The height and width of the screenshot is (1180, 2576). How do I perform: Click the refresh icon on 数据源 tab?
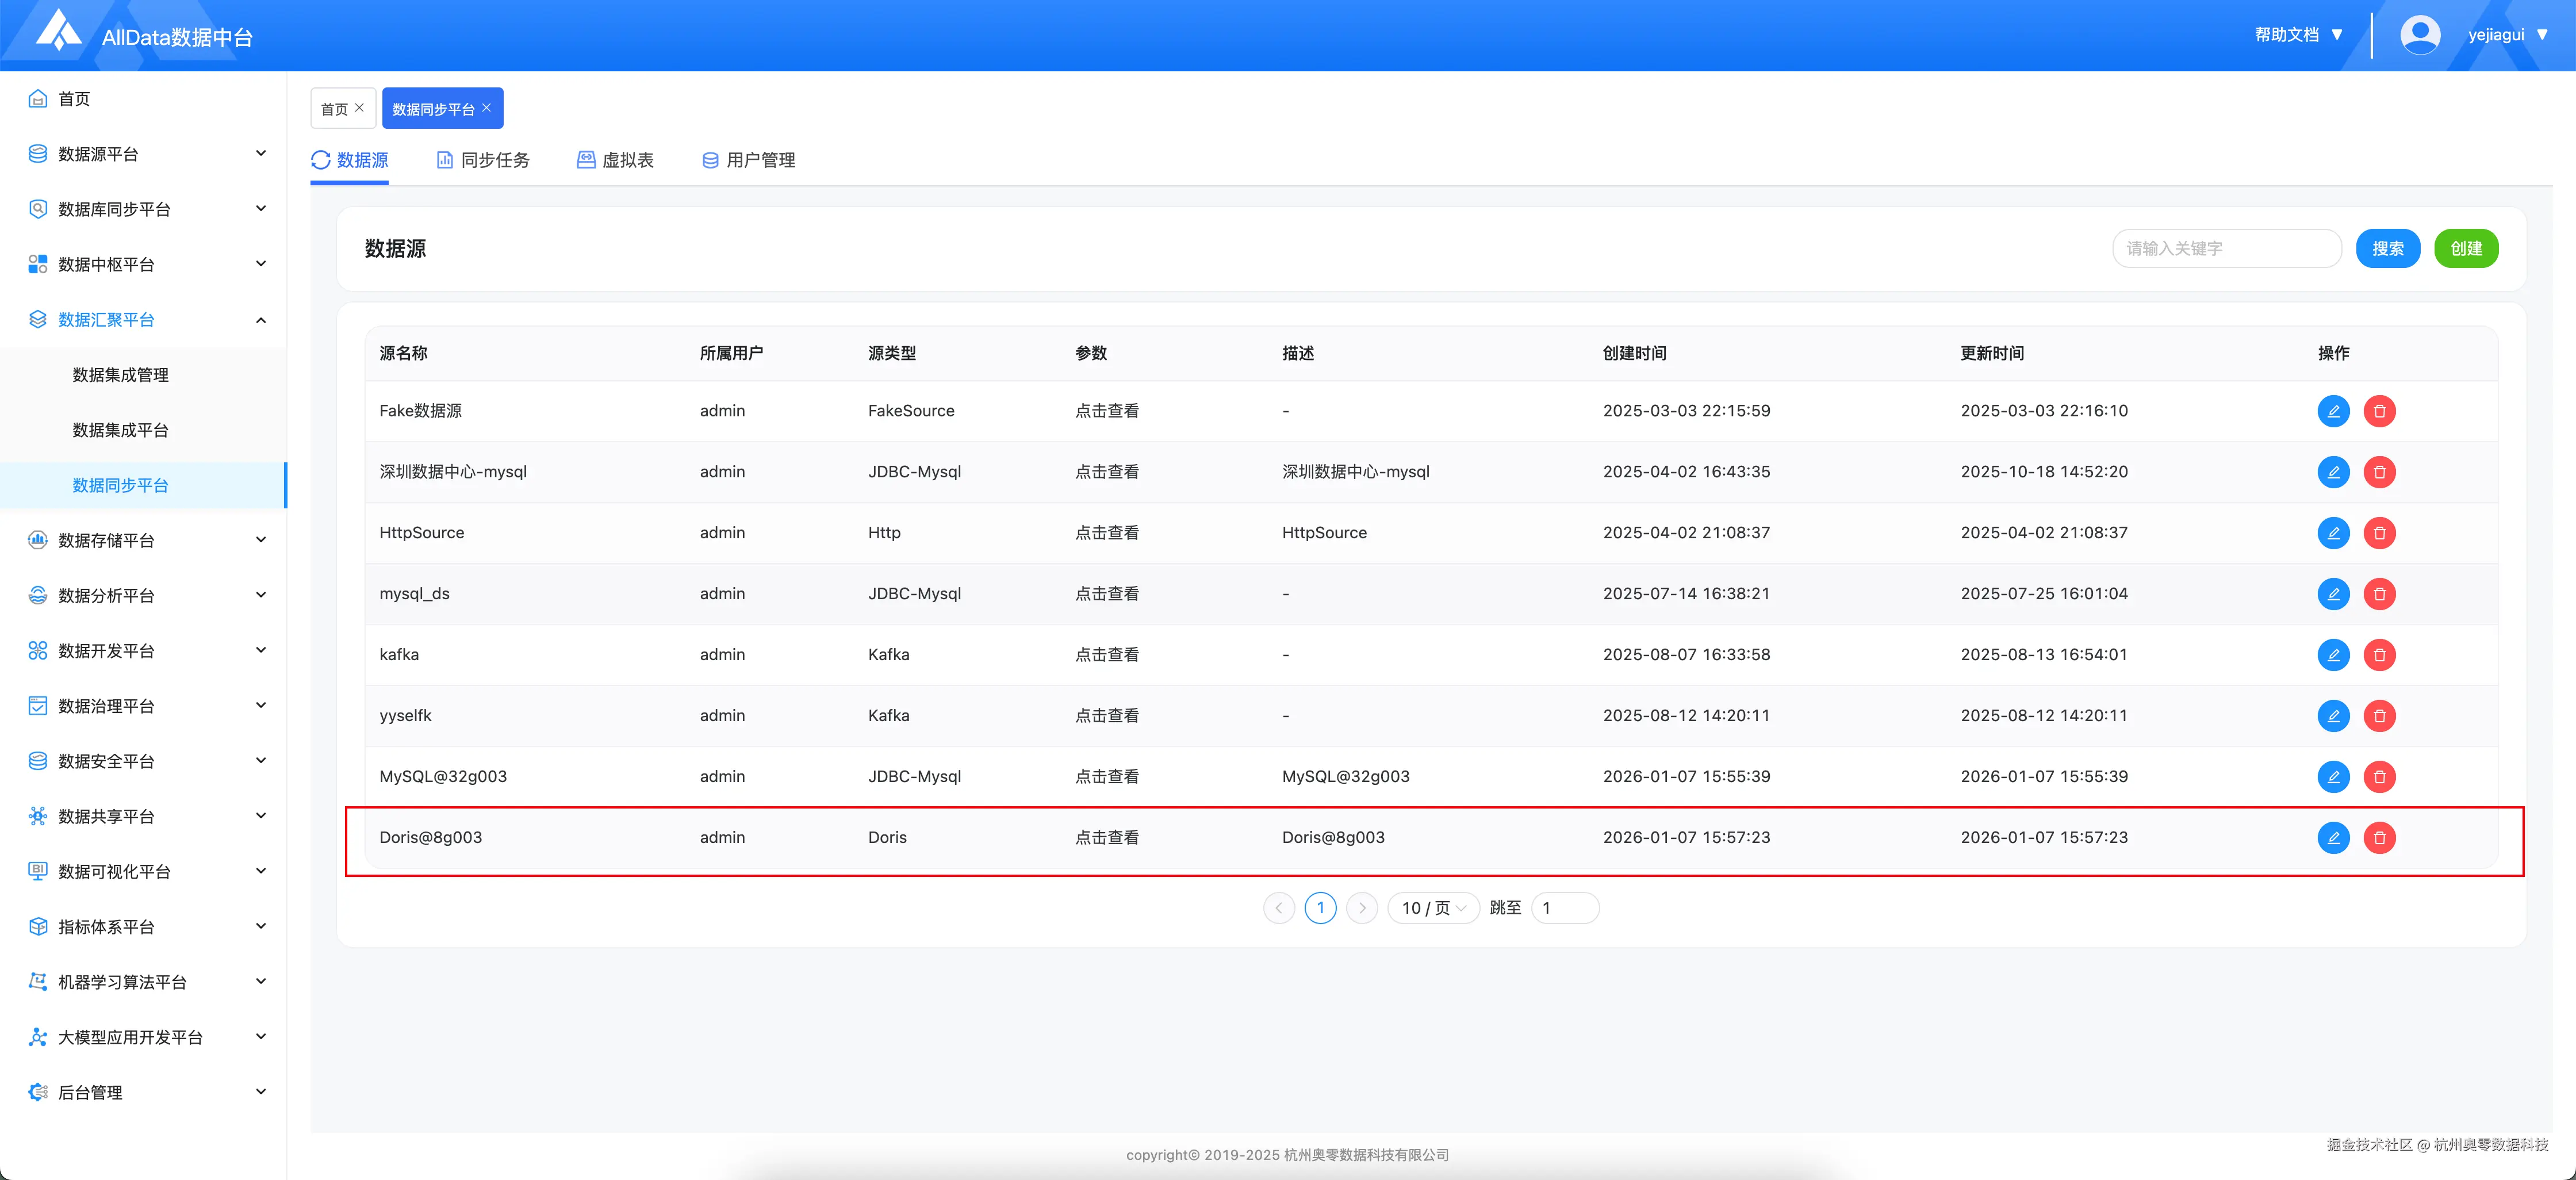(320, 159)
